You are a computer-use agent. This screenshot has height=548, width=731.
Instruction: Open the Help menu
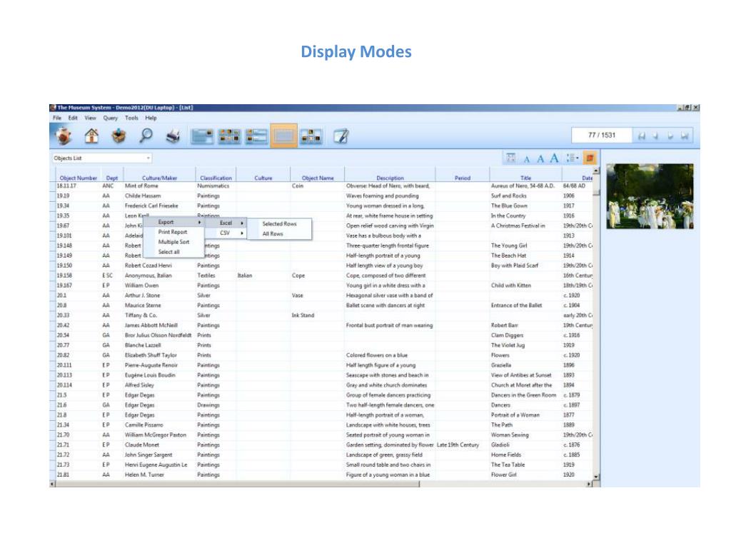[151, 118]
